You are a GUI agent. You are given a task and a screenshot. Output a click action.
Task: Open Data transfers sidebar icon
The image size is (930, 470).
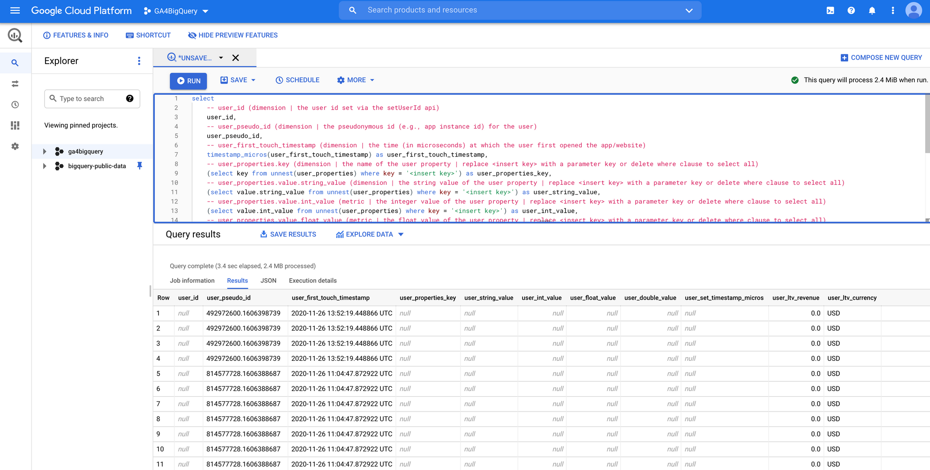pyautogui.click(x=15, y=84)
